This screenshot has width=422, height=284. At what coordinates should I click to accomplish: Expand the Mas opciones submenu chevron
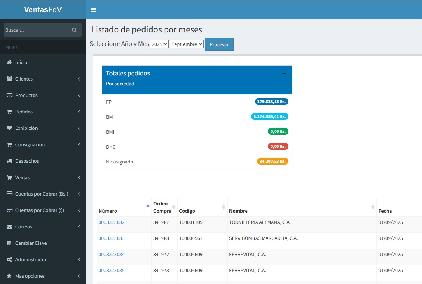pos(79,276)
